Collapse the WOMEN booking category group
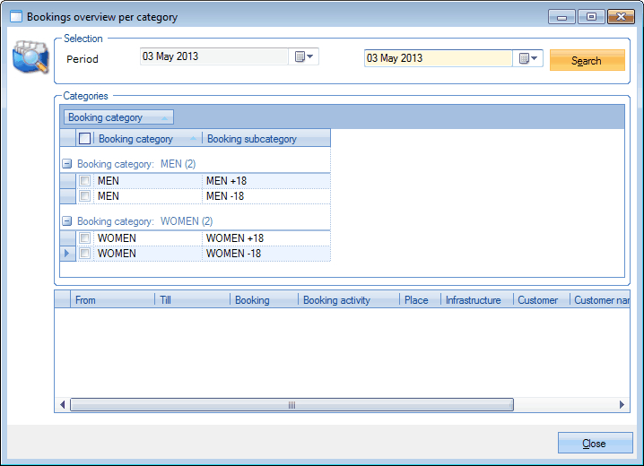 coord(66,221)
